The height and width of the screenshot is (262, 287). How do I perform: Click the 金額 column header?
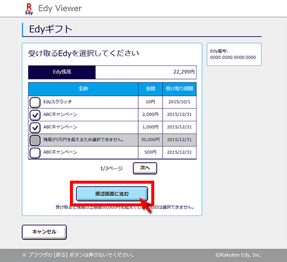151,89
